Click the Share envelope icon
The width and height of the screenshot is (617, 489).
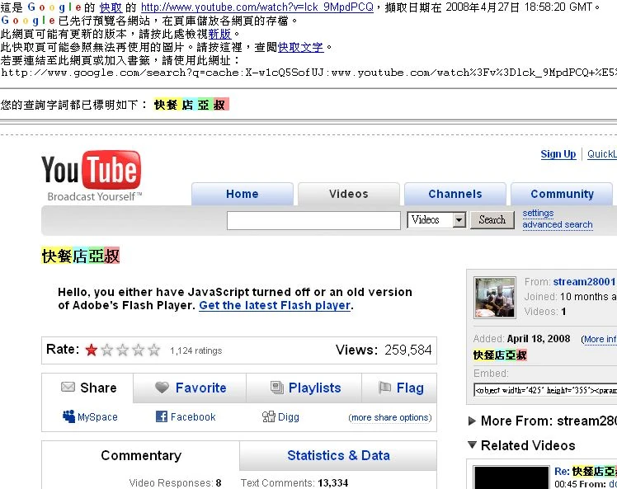pyautogui.click(x=68, y=387)
